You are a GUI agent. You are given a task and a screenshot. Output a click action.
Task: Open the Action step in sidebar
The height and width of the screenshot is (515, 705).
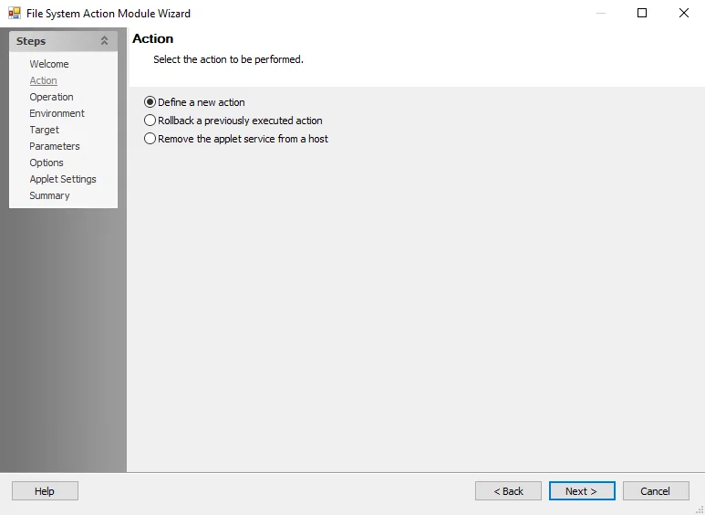[43, 80]
